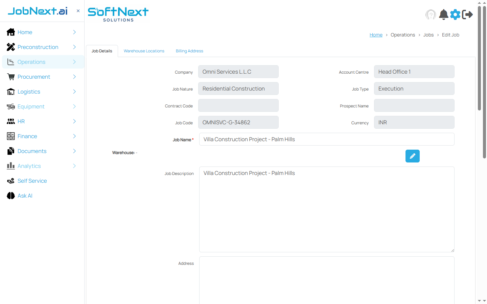Click the Documents icon in sidebar
Viewport: 487px width, 304px height.
(10, 151)
